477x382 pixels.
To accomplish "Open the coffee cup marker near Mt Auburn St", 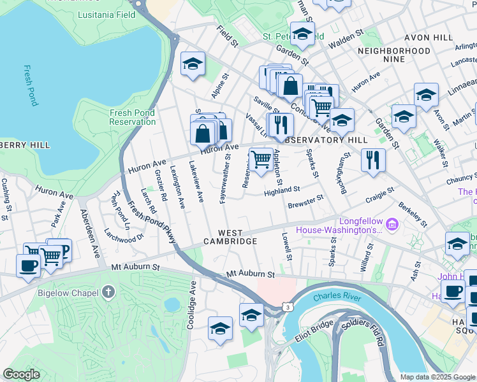I will point(28,265).
